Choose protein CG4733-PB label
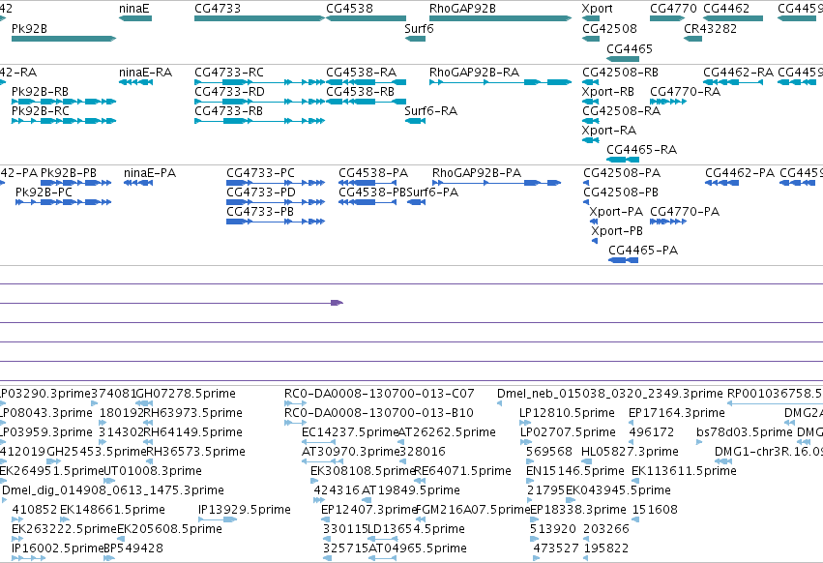 tap(260, 212)
